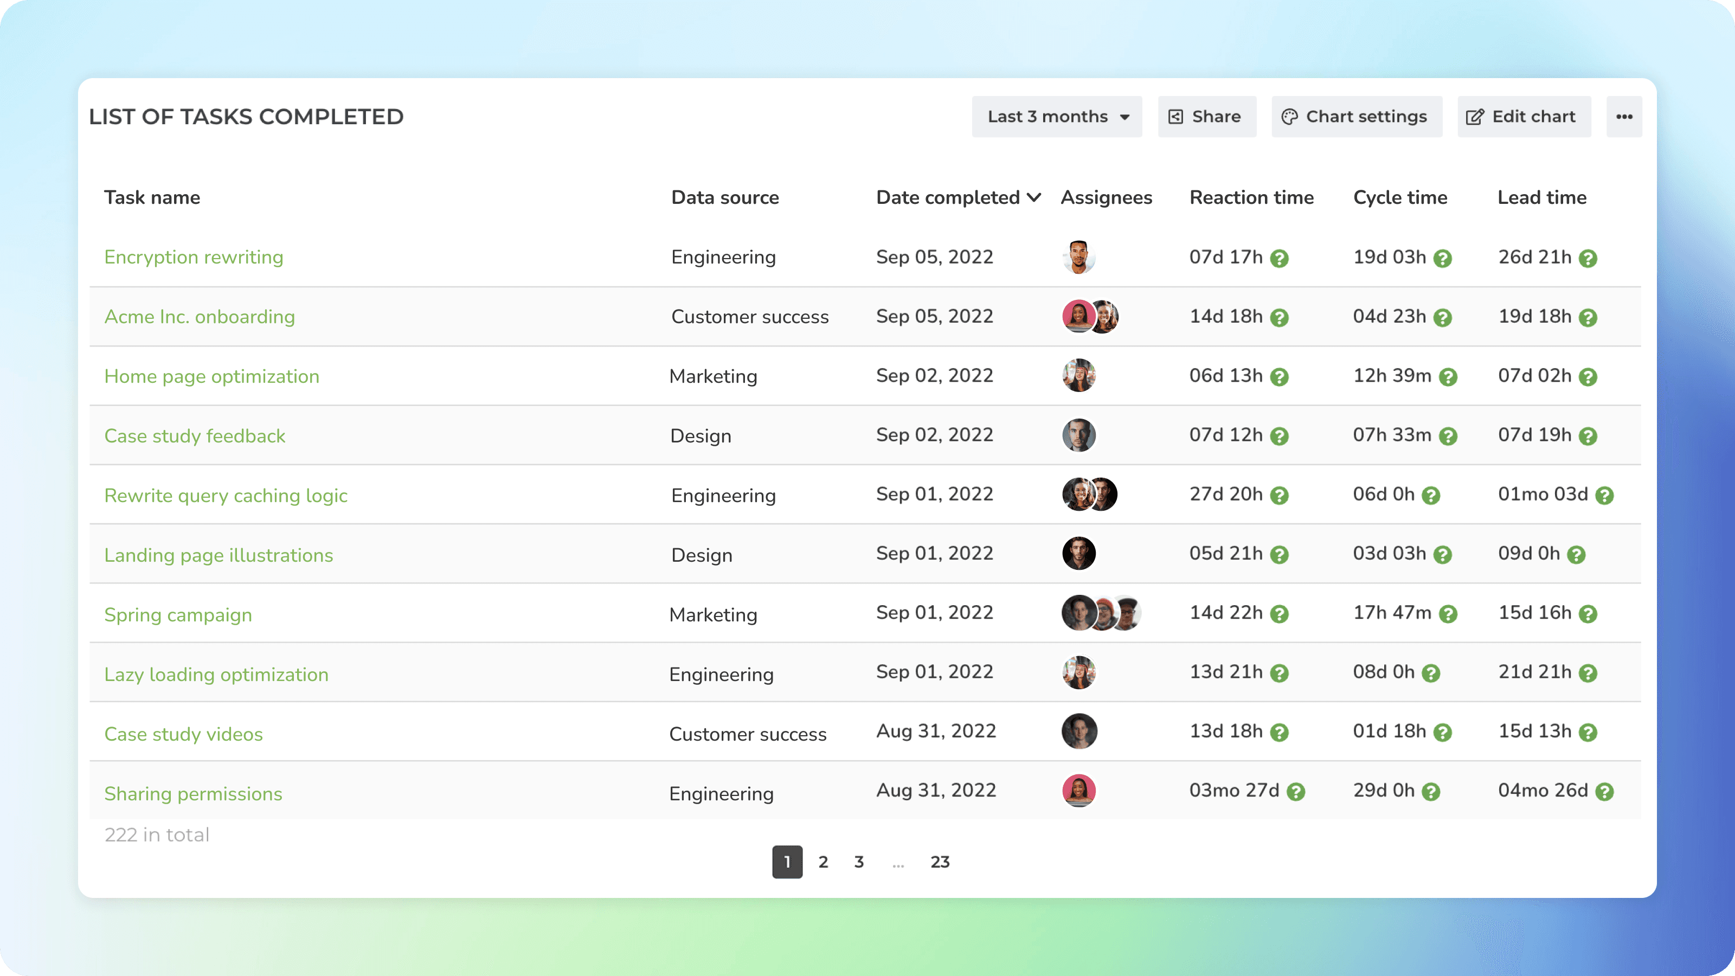Viewport: 1735px width, 976px height.
Task: Go to page 2 of results
Action: pyautogui.click(x=823, y=862)
